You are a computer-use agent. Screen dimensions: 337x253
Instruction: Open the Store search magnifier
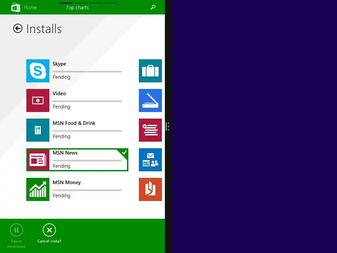point(153,7)
